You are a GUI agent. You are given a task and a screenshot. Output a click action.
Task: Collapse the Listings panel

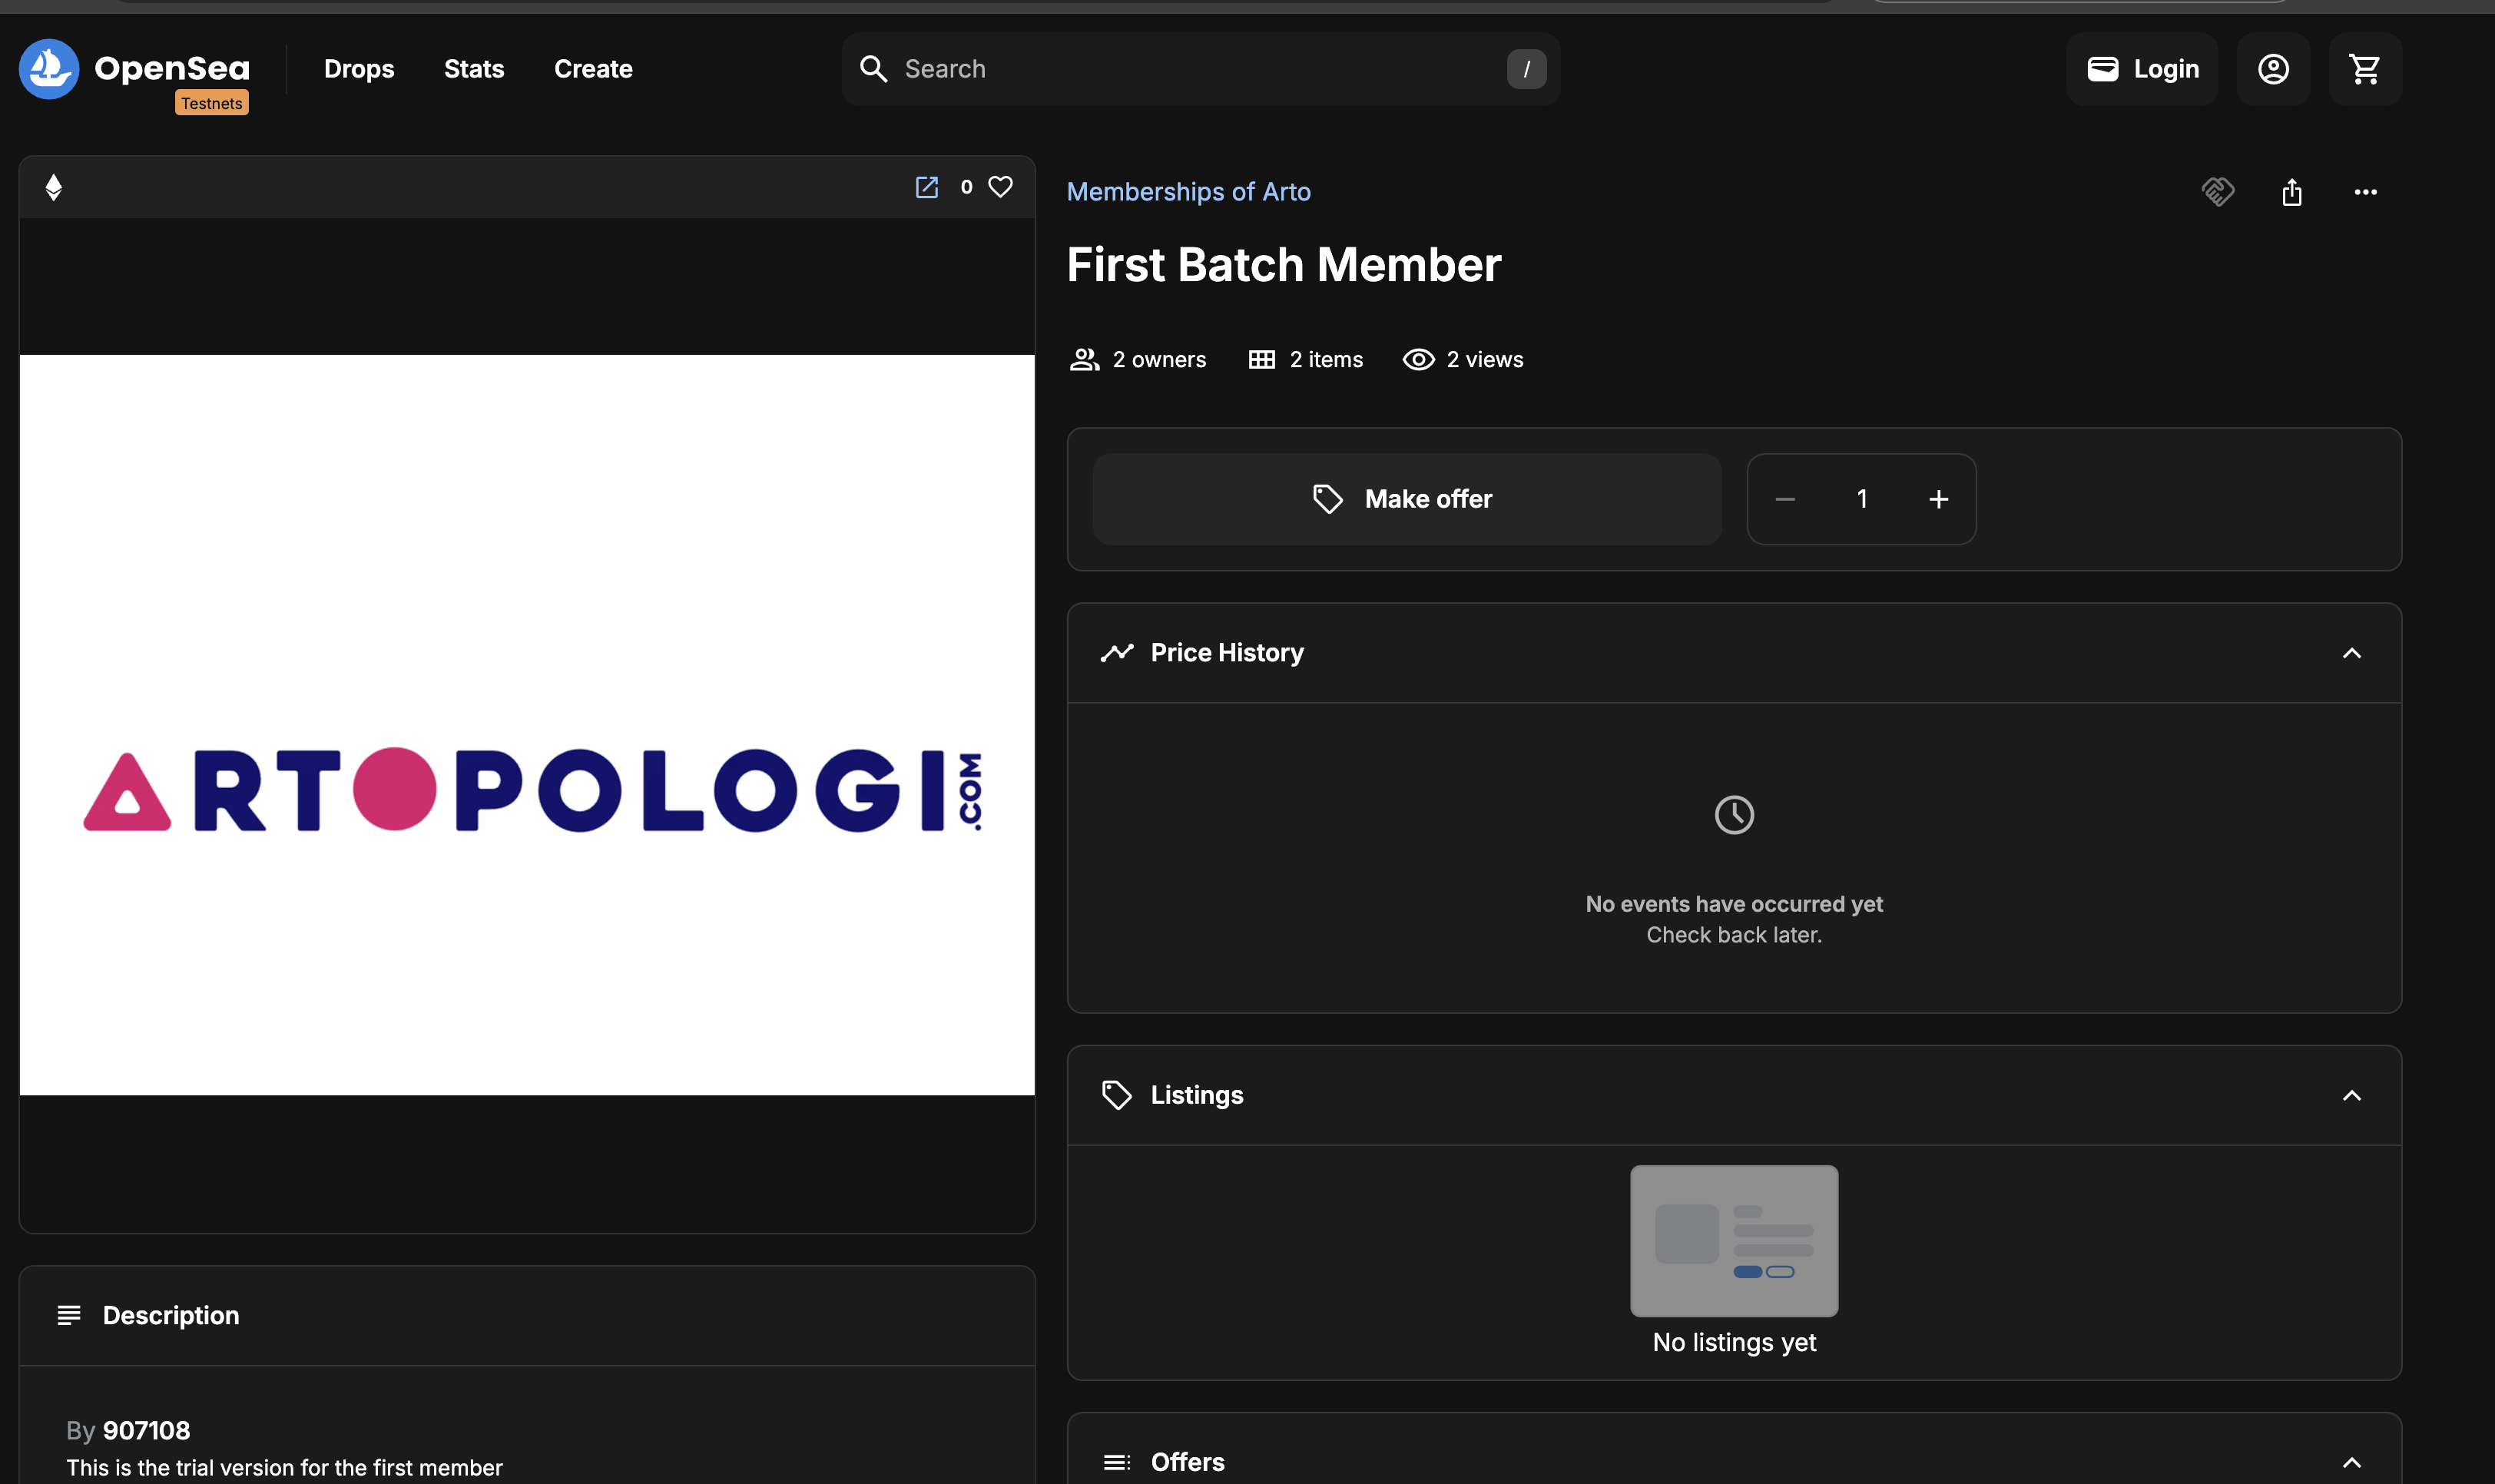(2352, 1095)
